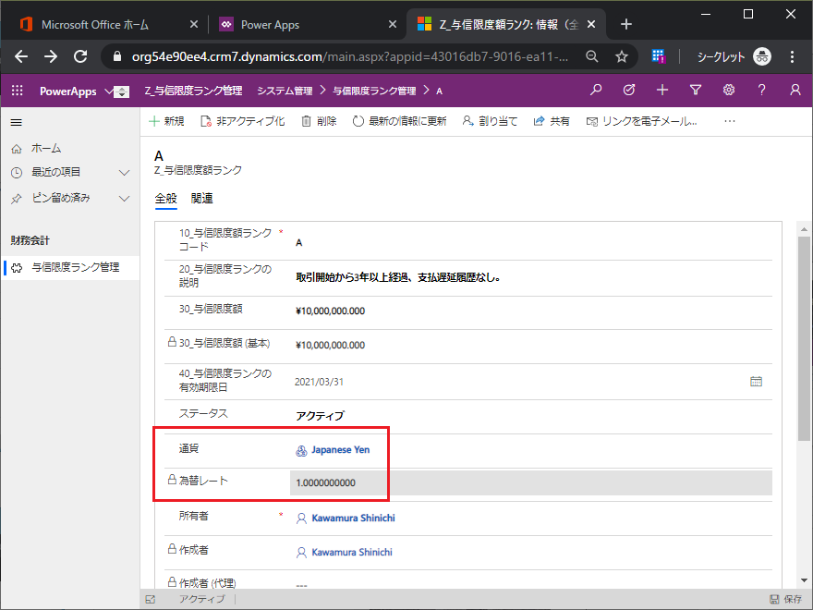Click リンクを電子メール command
The width and height of the screenshot is (813, 610).
point(641,121)
